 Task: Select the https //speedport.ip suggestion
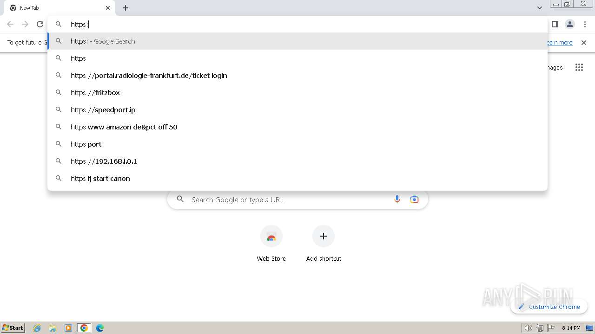297,110
